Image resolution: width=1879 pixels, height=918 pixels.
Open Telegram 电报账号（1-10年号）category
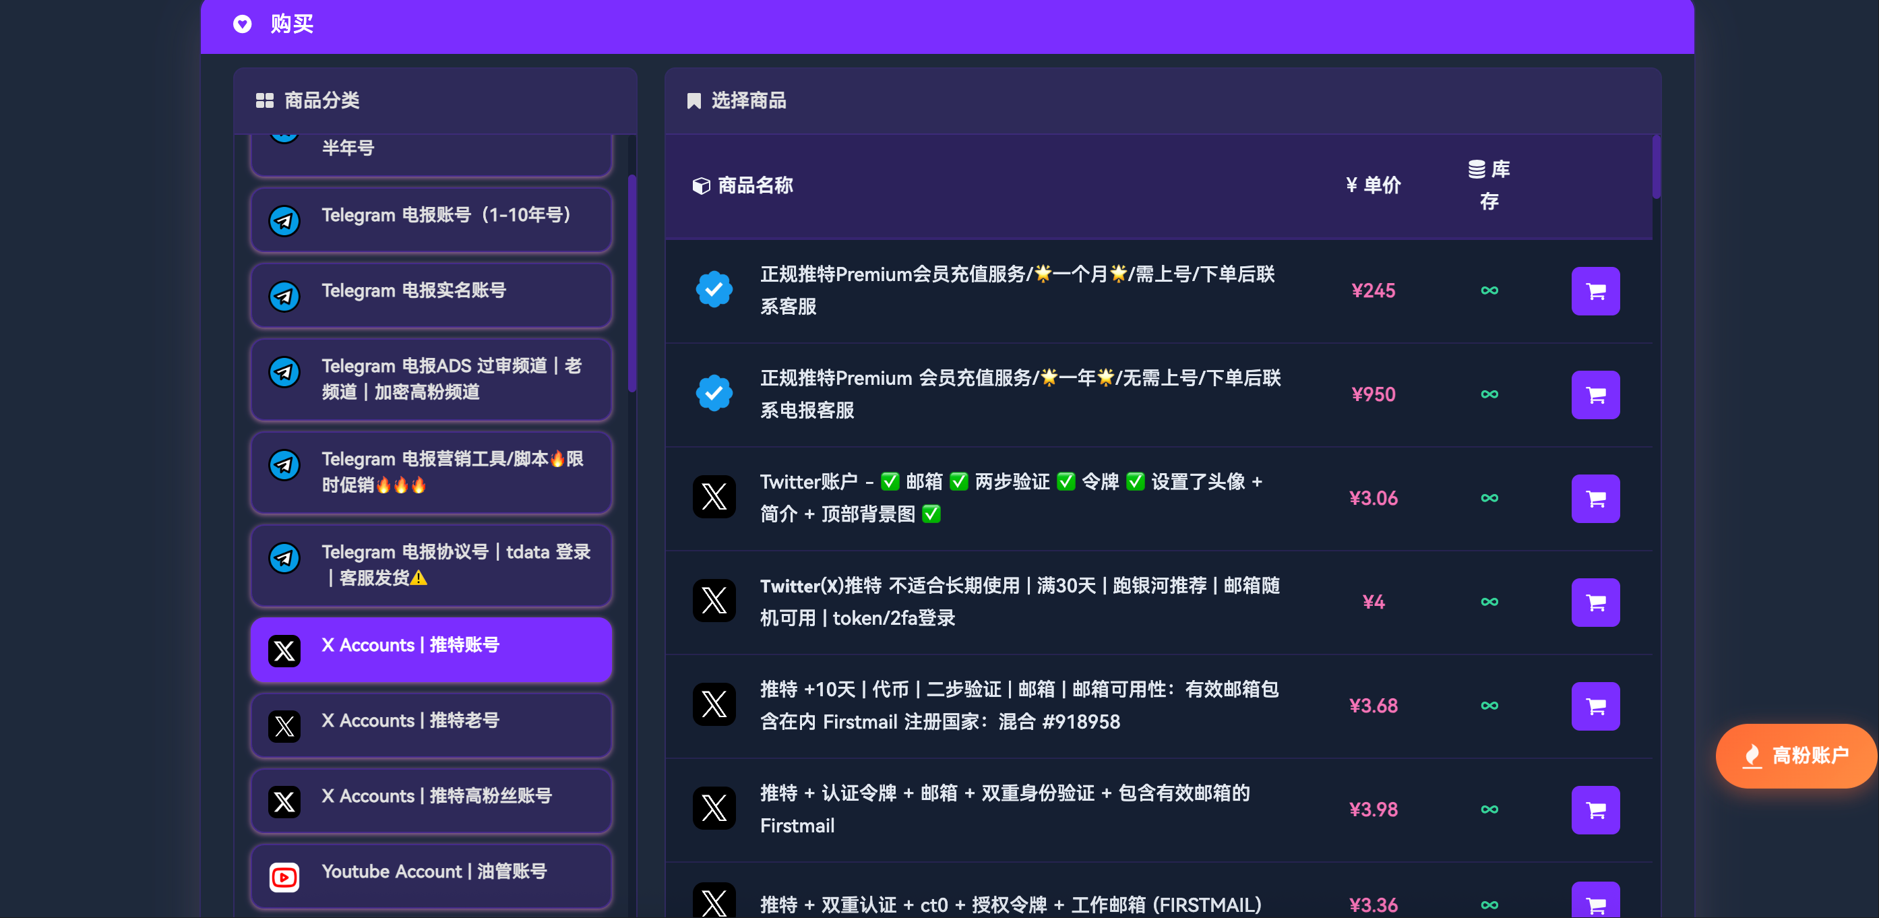[431, 219]
